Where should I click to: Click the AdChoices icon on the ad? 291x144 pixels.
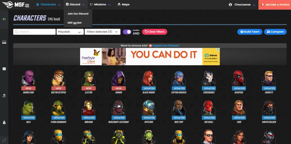tap(218, 49)
